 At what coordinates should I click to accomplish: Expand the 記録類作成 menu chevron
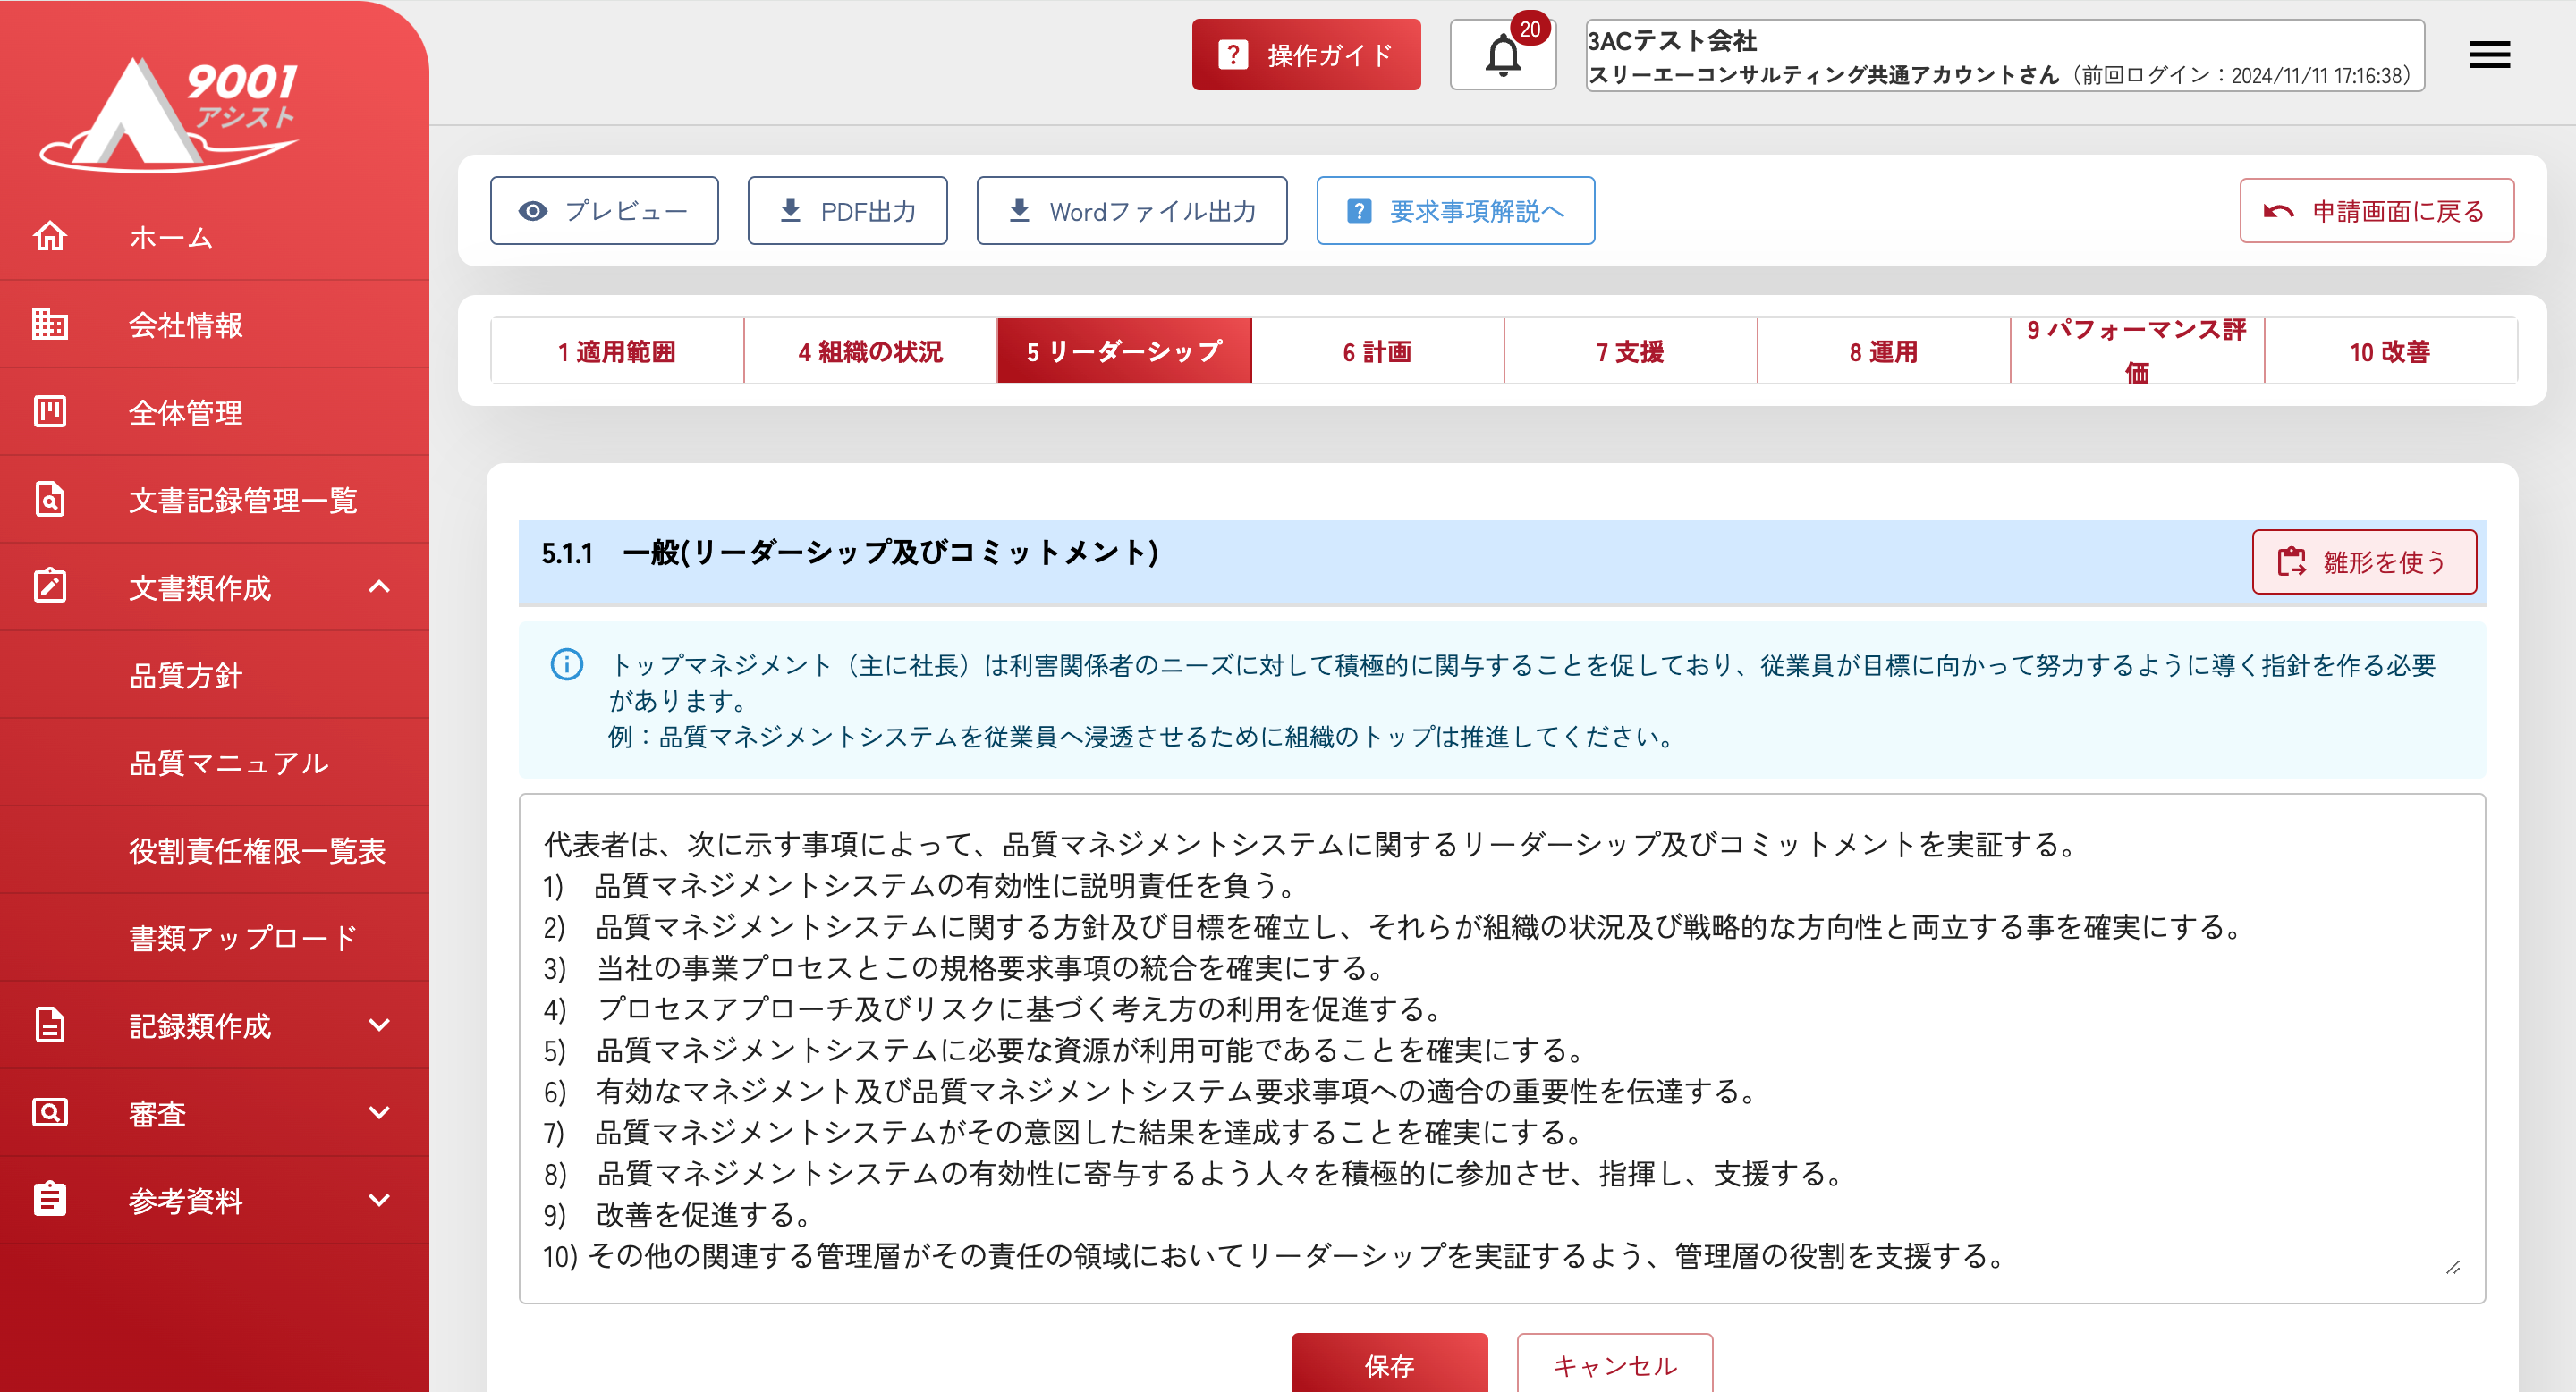coord(379,1025)
